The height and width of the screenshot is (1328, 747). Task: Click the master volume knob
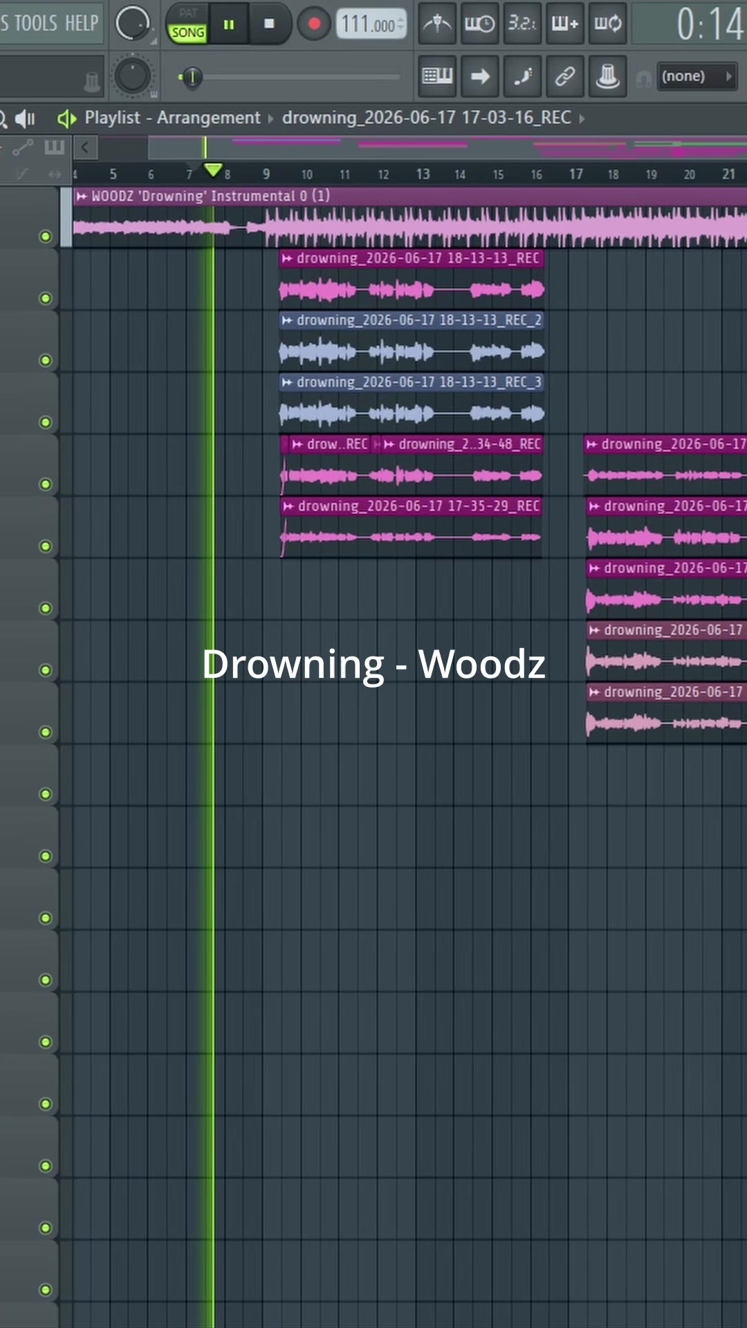[x=132, y=24]
